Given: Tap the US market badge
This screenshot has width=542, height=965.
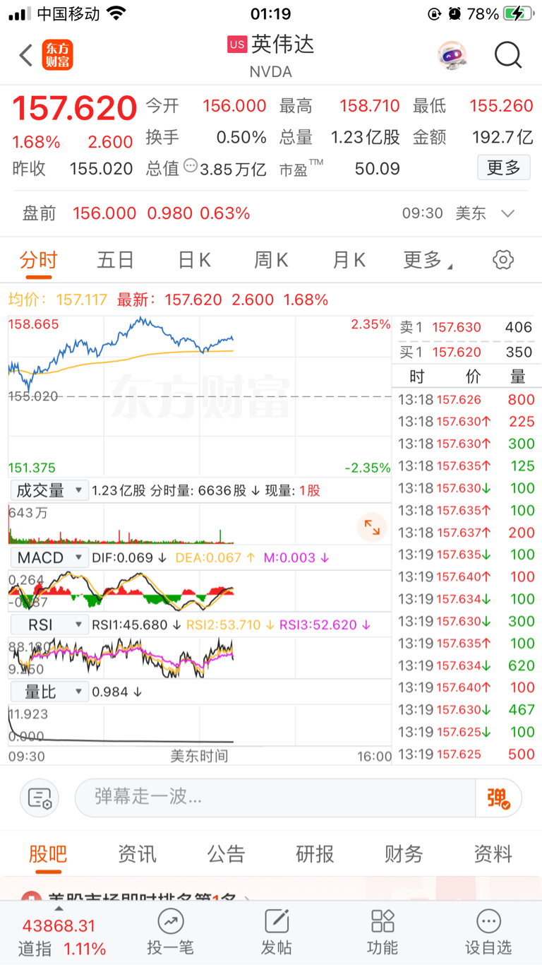Looking at the screenshot, I should [x=237, y=45].
